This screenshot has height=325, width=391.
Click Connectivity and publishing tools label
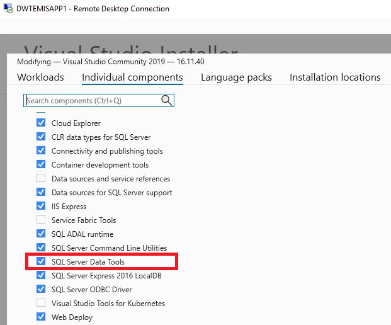107,151
